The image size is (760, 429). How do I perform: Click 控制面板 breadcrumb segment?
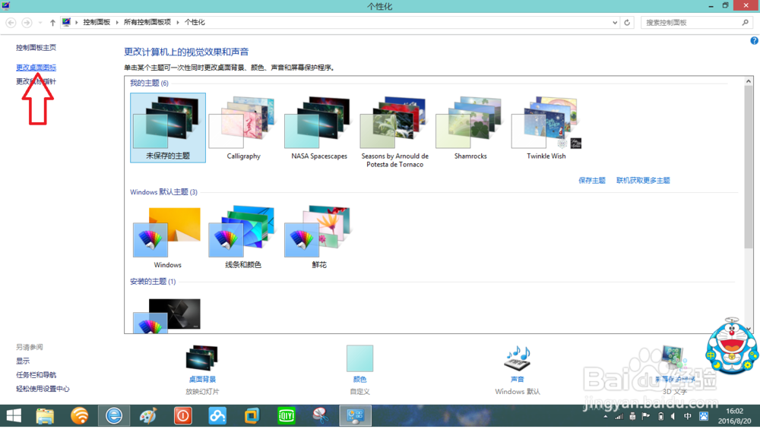tap(97, 22)
